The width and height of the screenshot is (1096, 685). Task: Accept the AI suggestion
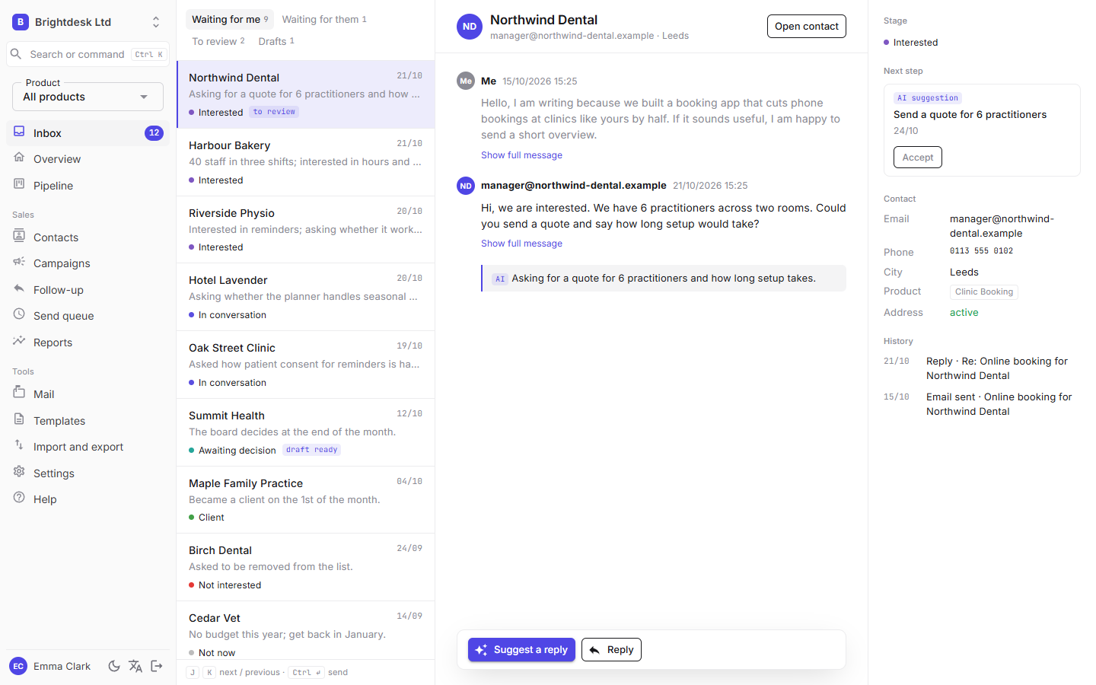[x=917, y=157]
